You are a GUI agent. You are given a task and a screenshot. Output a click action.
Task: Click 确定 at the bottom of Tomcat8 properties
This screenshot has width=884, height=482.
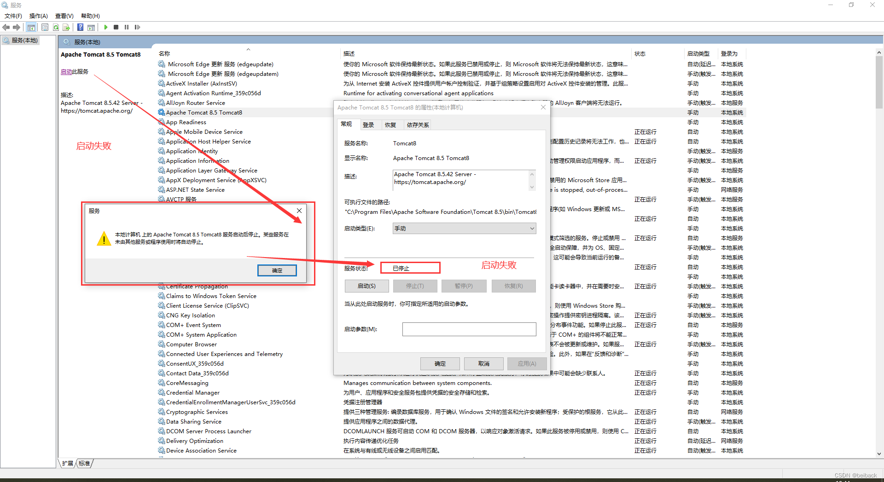click(440, 363)
